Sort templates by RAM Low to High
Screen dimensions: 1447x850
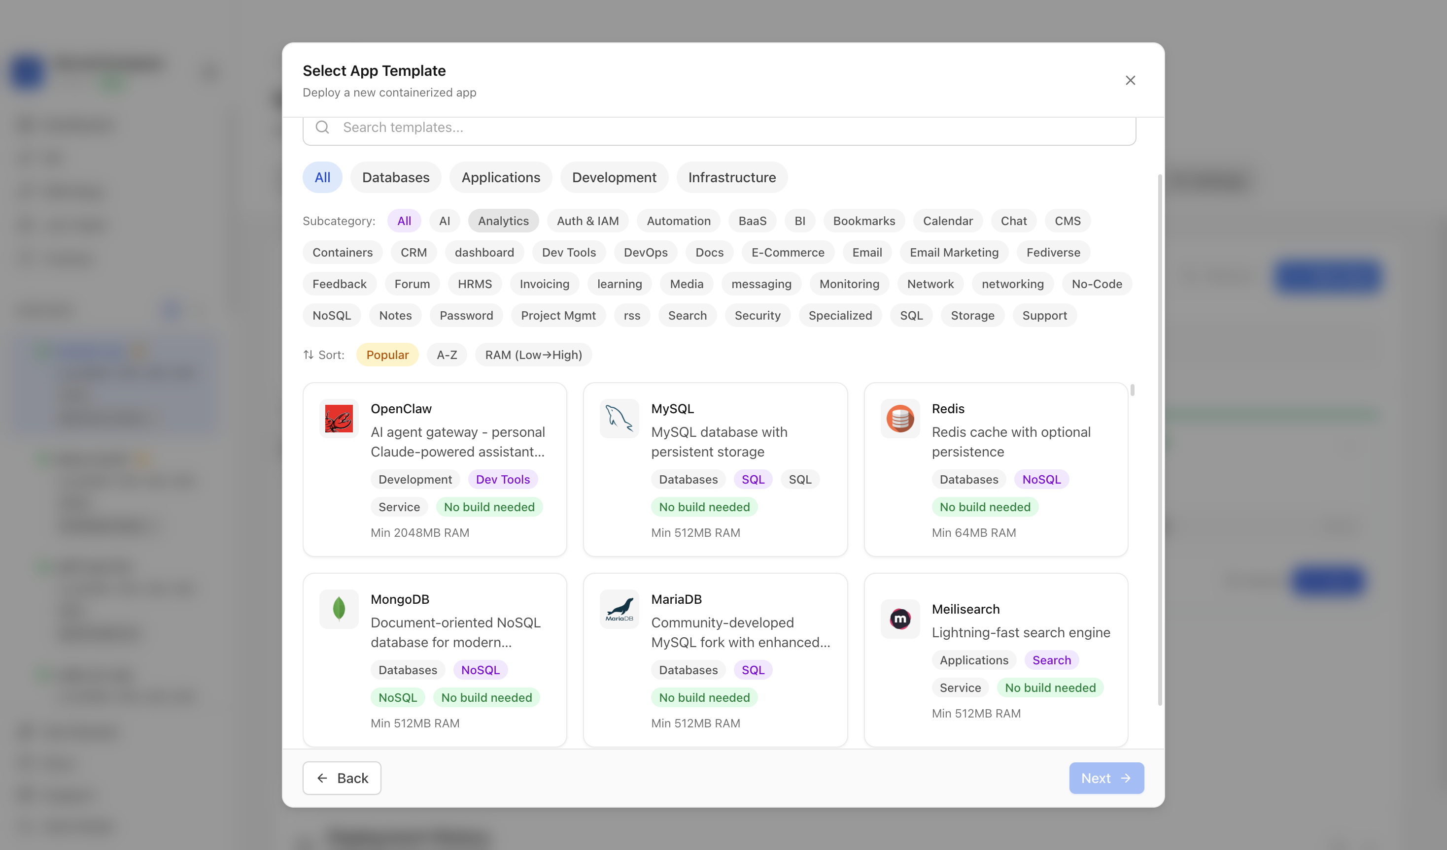tap(533, 355)
